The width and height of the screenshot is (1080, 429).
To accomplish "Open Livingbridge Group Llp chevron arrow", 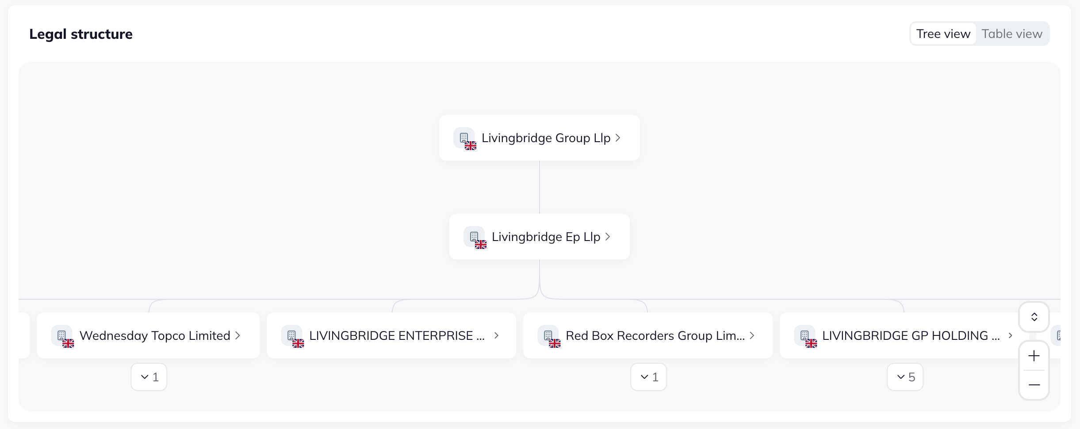I will (x=618, y=138).
